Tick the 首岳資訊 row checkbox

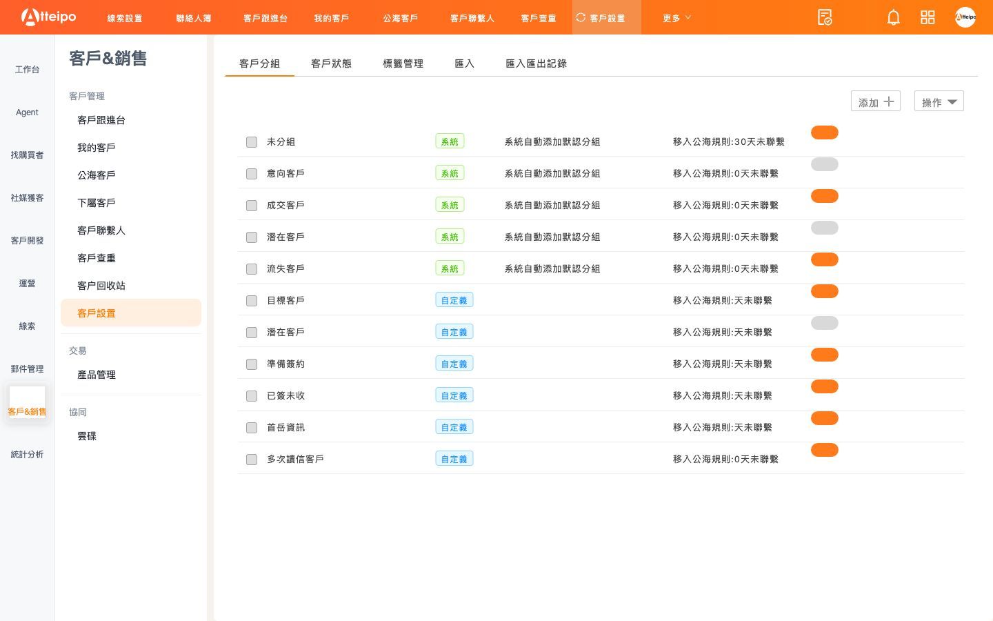(252, 428)
